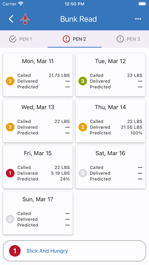Click the Slick And Hungry link

(47, 251)
